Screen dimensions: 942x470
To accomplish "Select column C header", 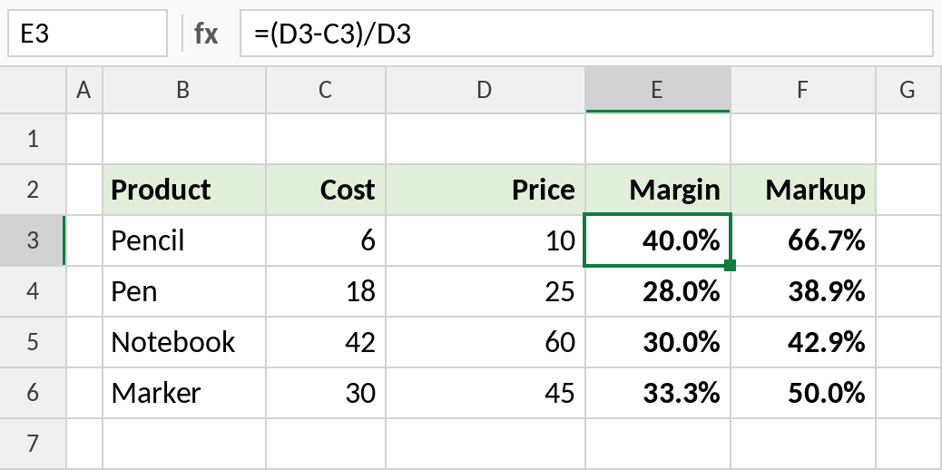I will (x=326, y=90).
